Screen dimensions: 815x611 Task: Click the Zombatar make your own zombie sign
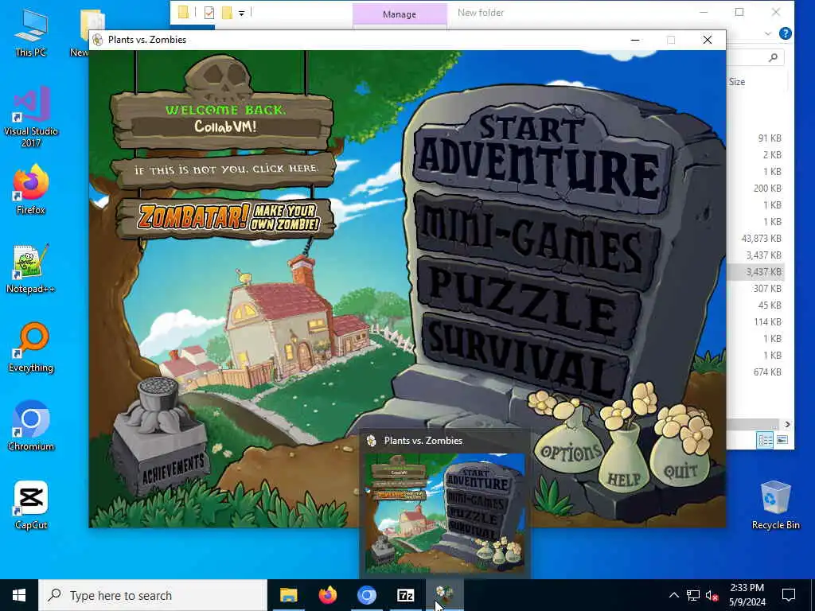pos(227,217)
